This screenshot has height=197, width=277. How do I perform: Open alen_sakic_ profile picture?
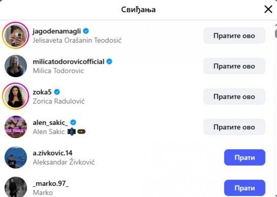tap(16, 127)
